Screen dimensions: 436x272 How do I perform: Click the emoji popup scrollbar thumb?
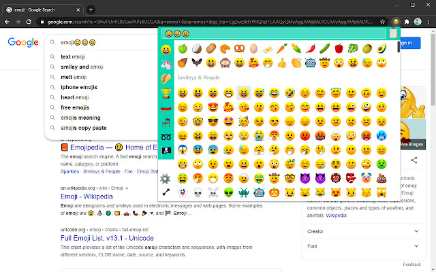[399, 47]
